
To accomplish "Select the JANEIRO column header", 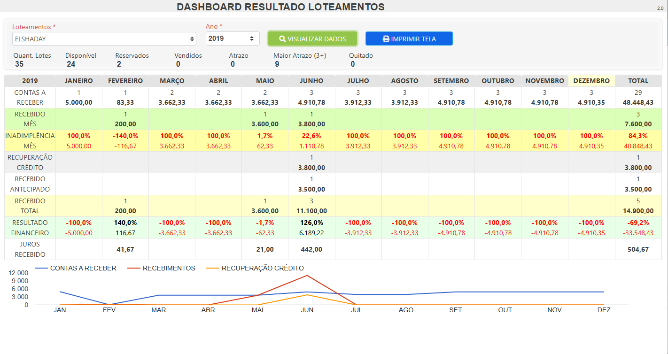I will click(x=78, y=81).
